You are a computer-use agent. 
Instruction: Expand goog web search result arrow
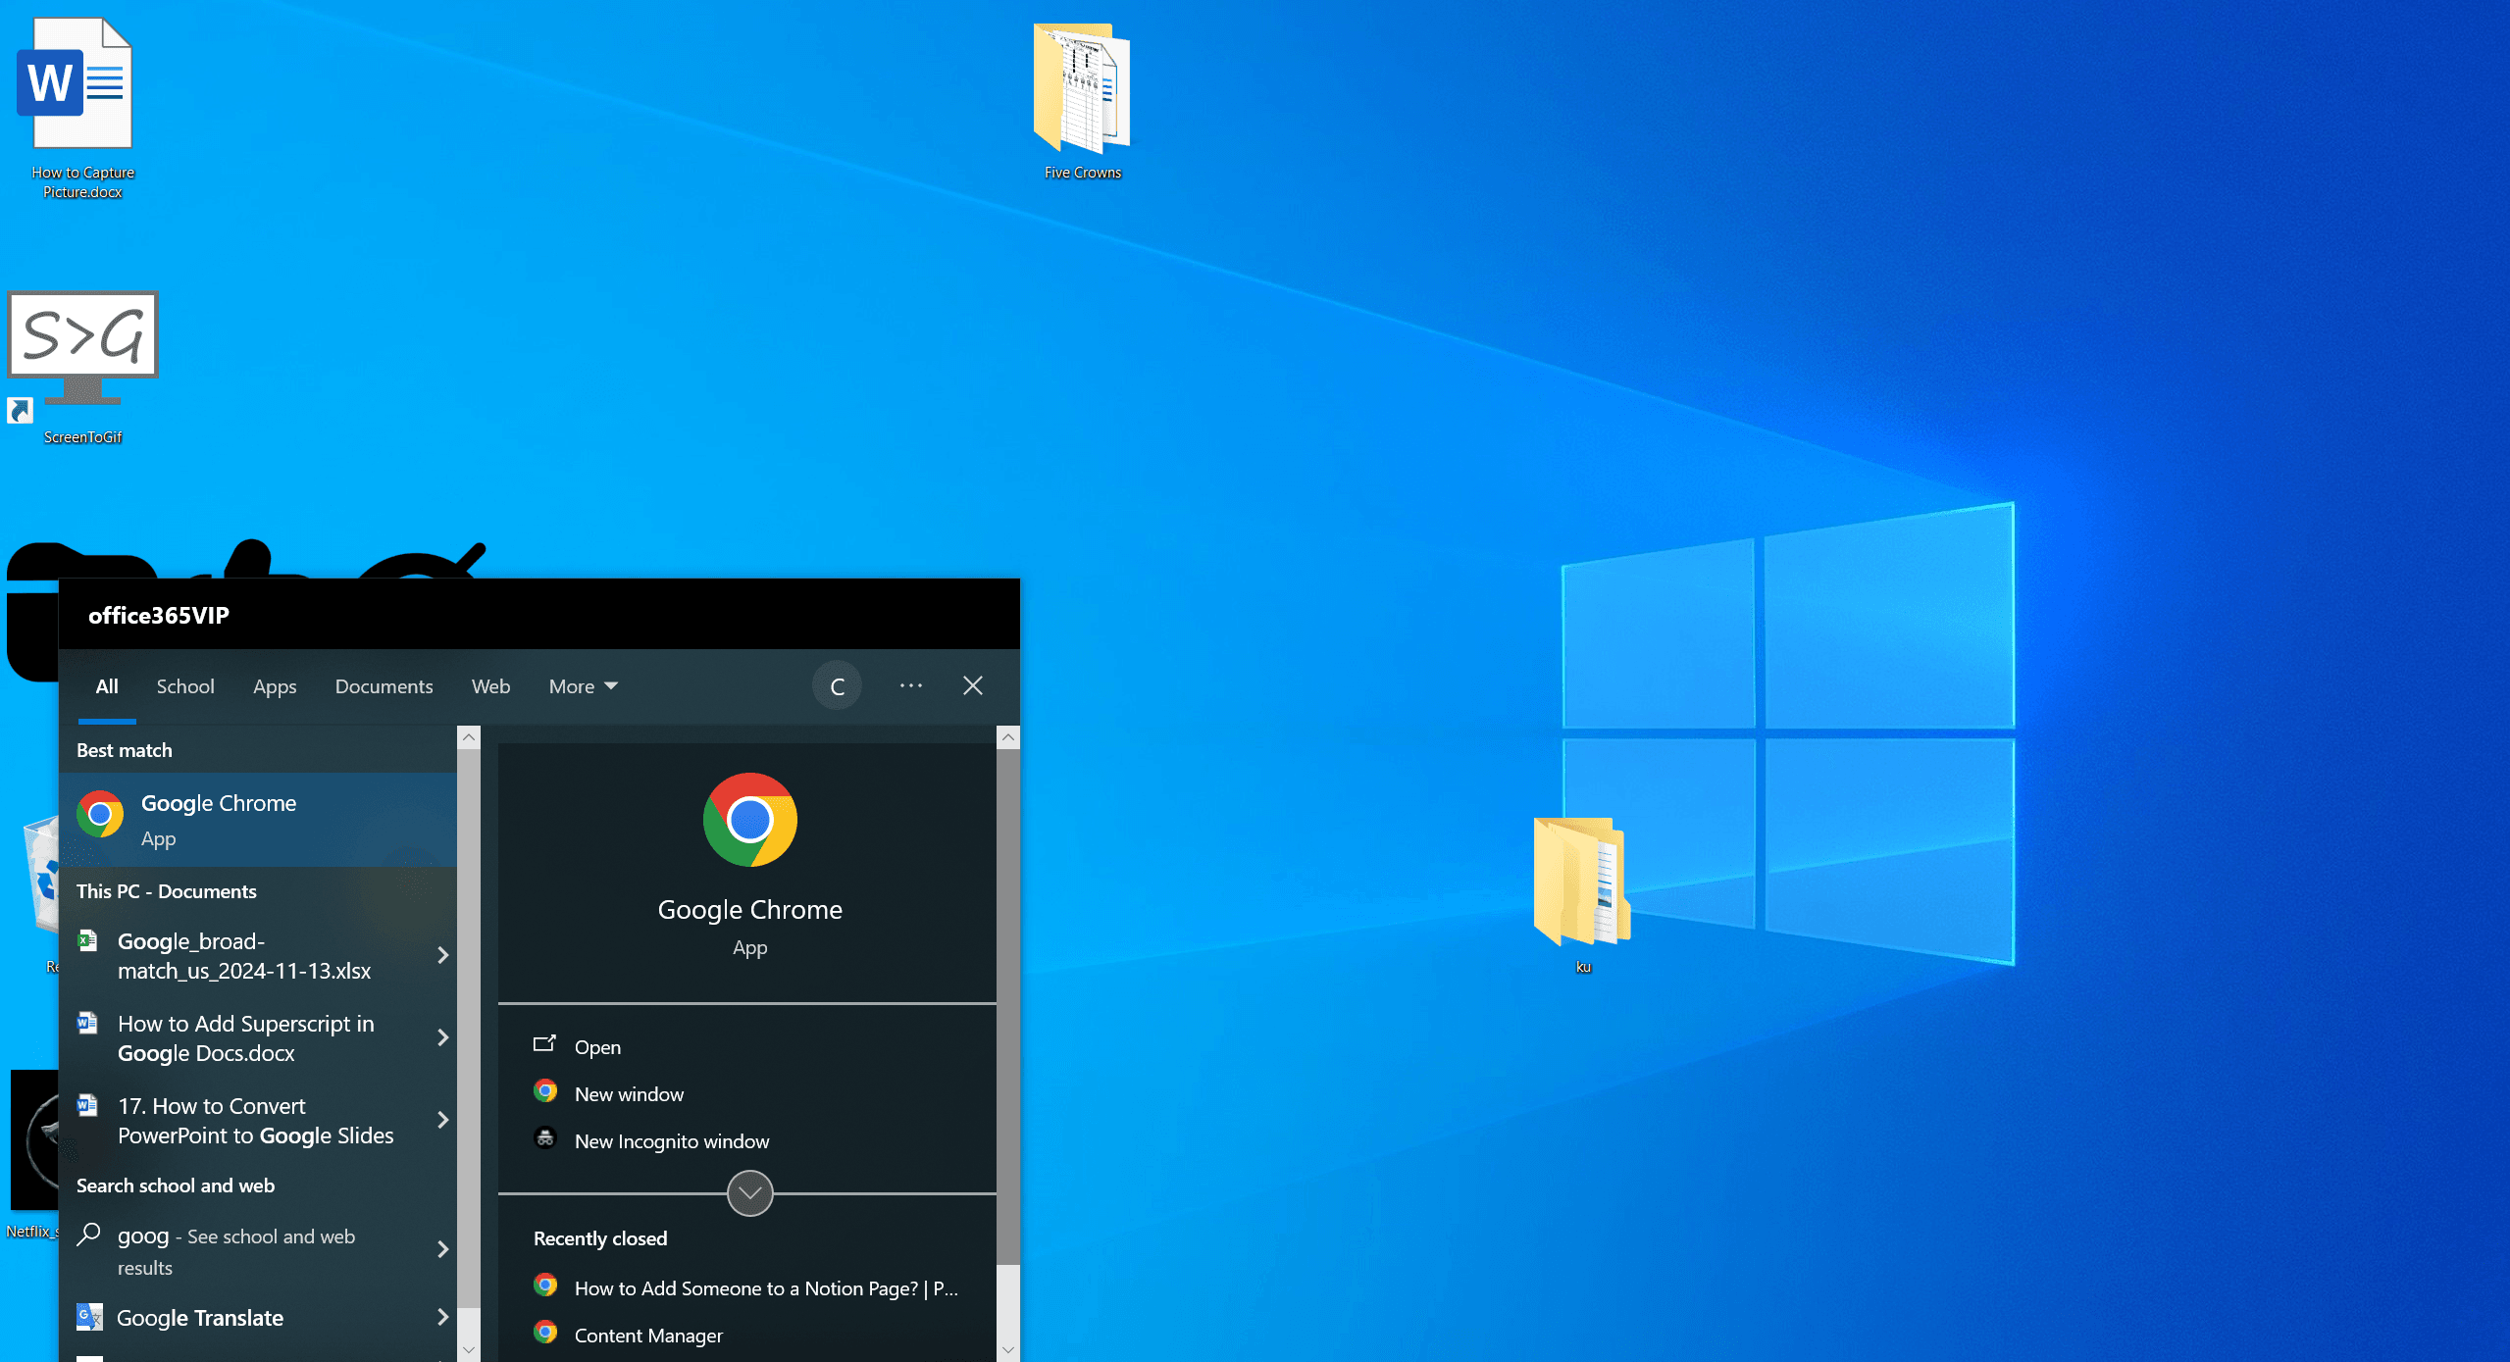443,1250
